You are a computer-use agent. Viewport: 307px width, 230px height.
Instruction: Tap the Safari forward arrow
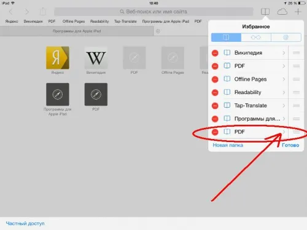point(27,12)
